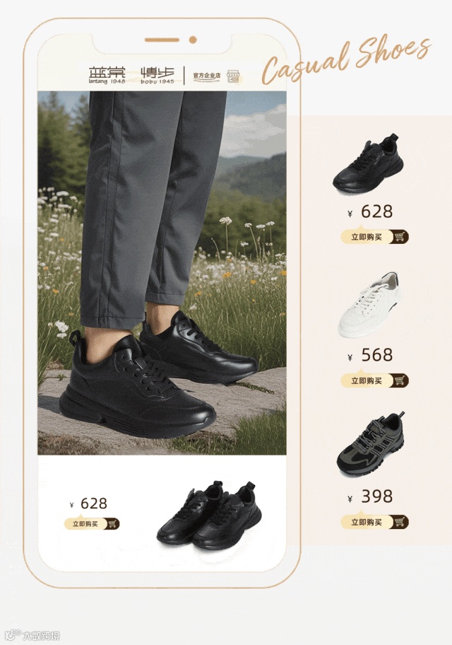This screenshot has height=645, width=452.
Task: Click the cart icon in the phone's buy button
Action: coord(112,524)
